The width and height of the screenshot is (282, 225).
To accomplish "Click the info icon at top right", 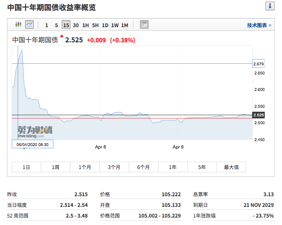I will click(x=270, y=6).
